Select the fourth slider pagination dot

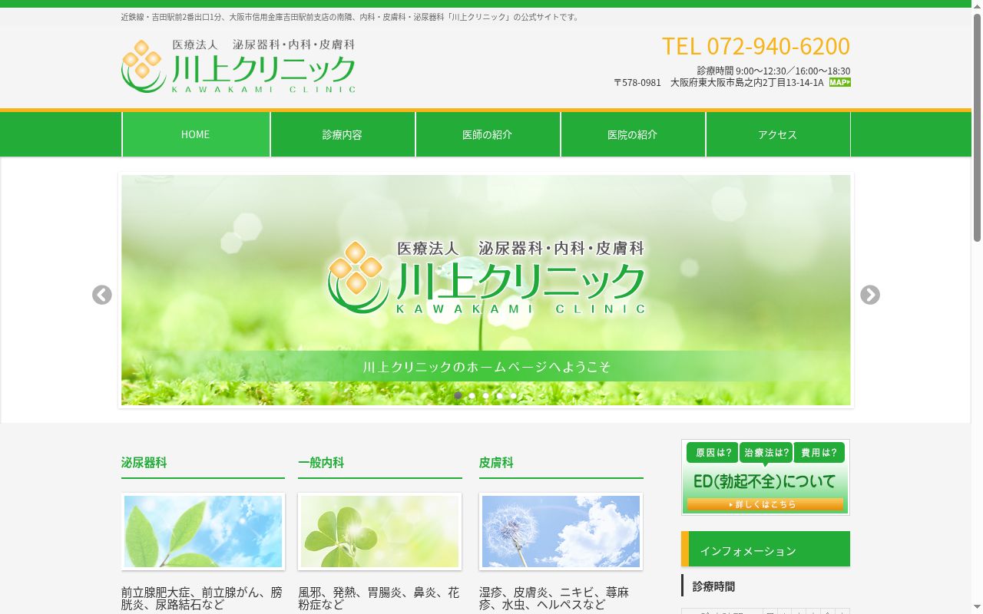(x=499, y=396)
